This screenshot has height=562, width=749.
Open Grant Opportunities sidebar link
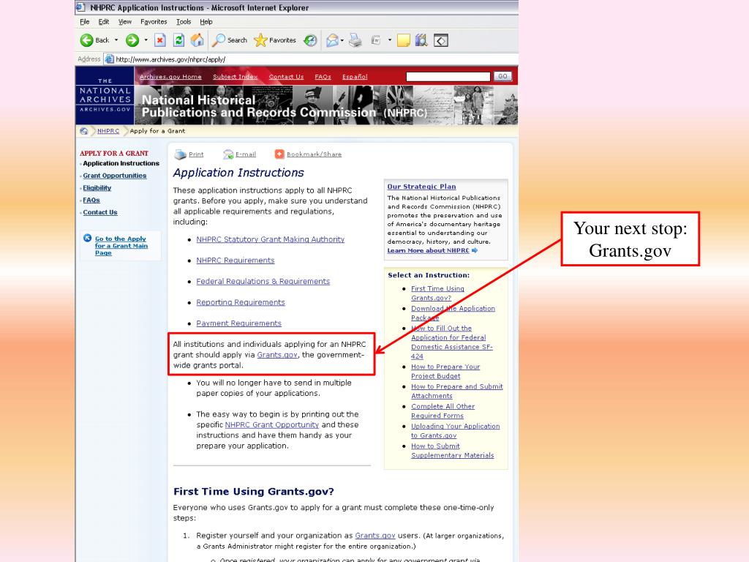point(115,176)
